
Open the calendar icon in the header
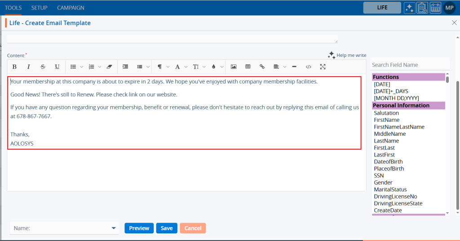coord(435,8)
